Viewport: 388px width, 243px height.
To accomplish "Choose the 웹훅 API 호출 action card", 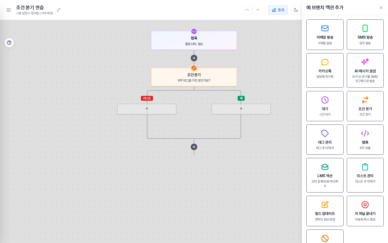I will click(x=365, y=140).
